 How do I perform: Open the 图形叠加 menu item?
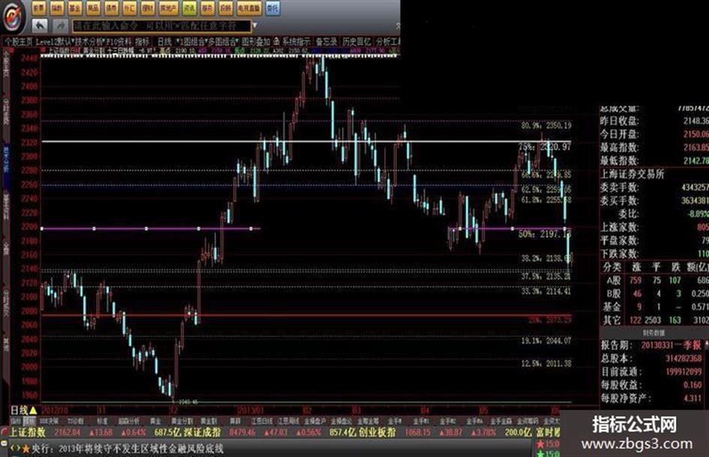click(x=256, y=41)
